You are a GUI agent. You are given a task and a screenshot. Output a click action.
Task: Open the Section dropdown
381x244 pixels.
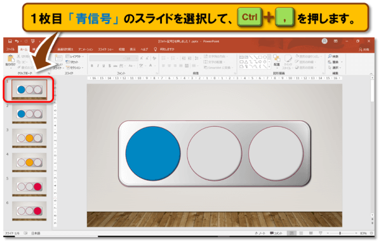click(x=74, y=68)
